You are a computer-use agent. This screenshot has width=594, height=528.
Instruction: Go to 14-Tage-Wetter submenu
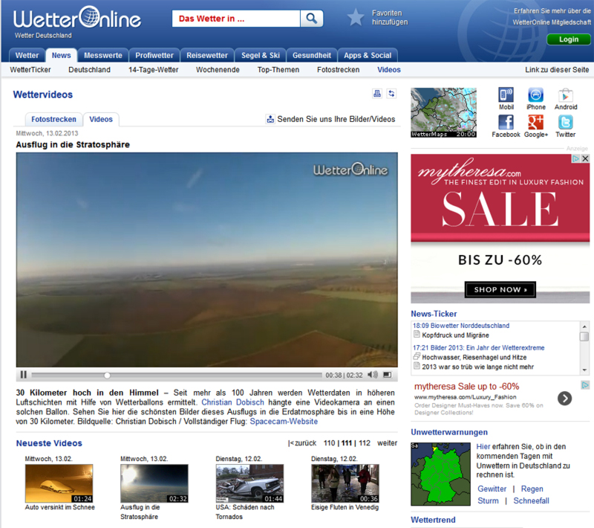[154, 70]
